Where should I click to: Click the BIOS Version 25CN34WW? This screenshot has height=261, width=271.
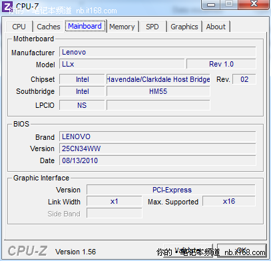point(158,148)
